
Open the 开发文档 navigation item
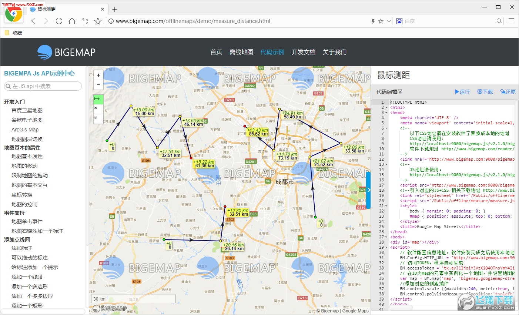(x=304, y=52)
